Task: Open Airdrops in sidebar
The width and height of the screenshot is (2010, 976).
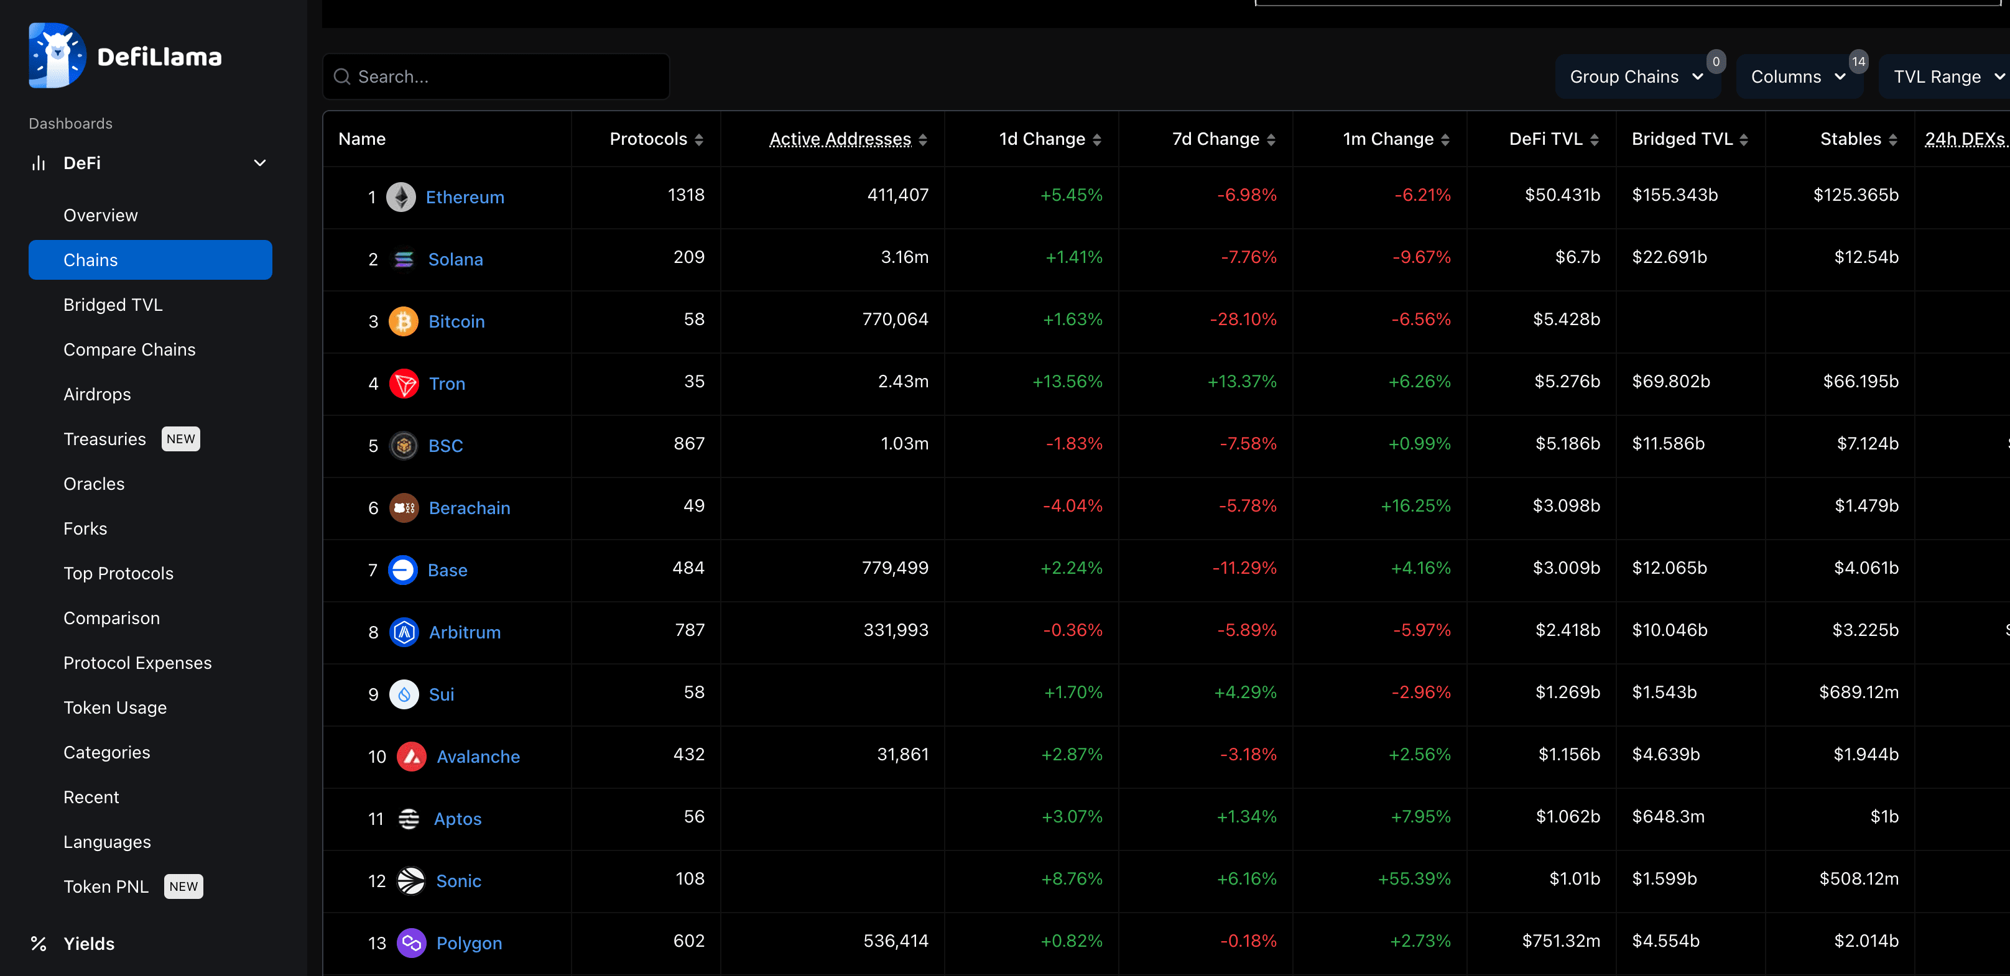Action: 98,394
